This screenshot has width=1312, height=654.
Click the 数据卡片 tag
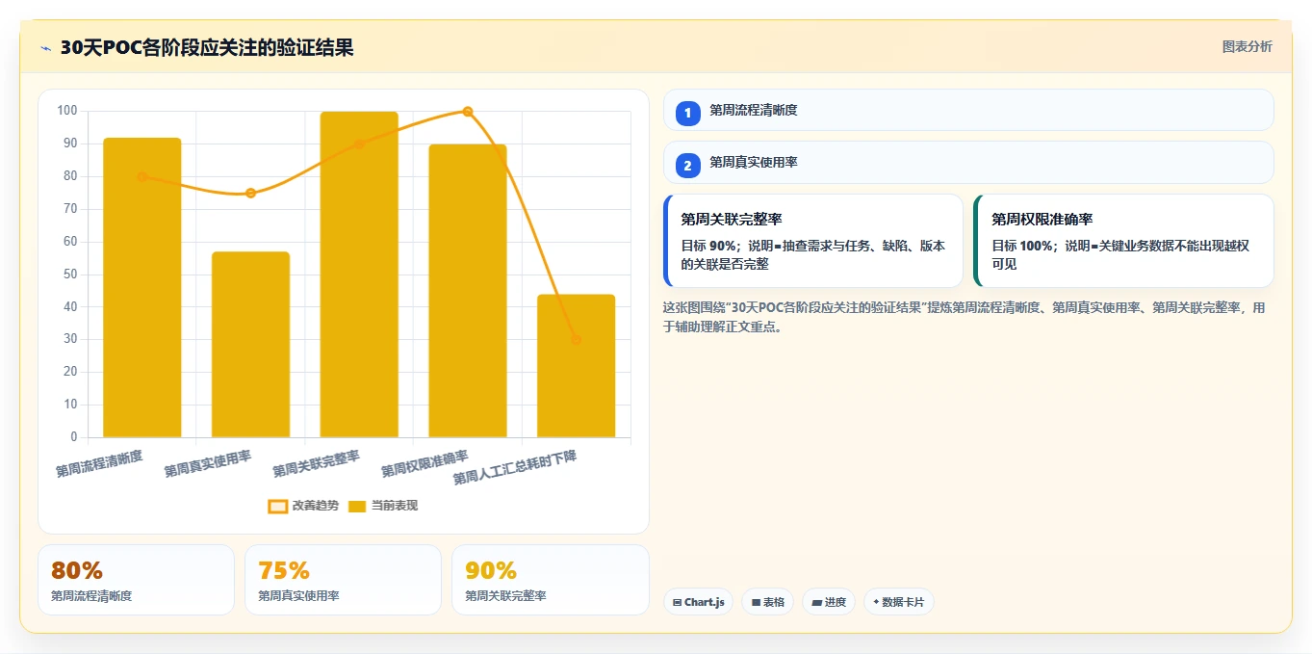coord(899,602)
